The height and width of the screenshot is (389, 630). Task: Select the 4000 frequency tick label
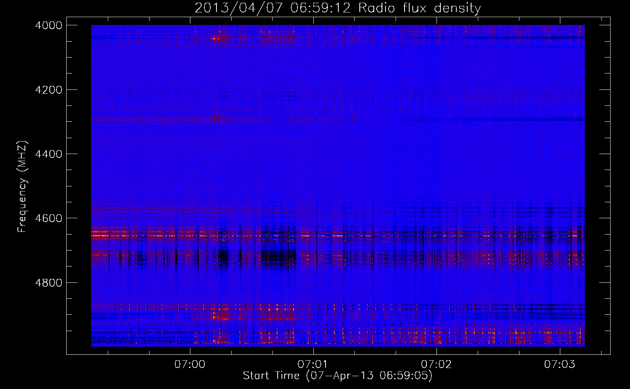(x=49, y=25)
